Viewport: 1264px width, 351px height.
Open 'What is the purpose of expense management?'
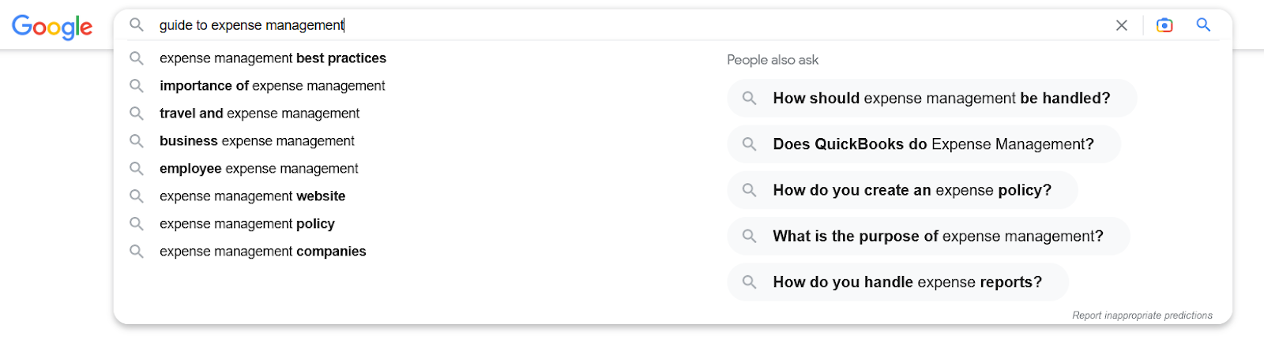pyautogui.click(x=938, y=236)
